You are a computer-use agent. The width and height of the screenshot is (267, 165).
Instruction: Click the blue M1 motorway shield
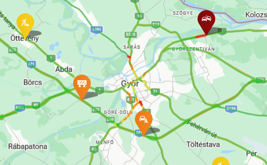pyautogui.click(x=31, y=64)
